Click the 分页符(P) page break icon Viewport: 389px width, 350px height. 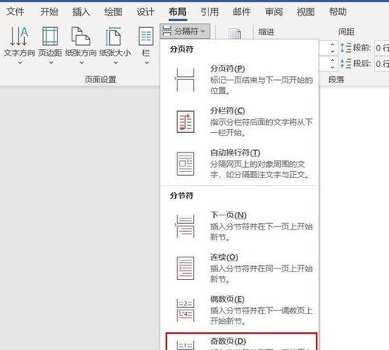(x=185, y=79)
